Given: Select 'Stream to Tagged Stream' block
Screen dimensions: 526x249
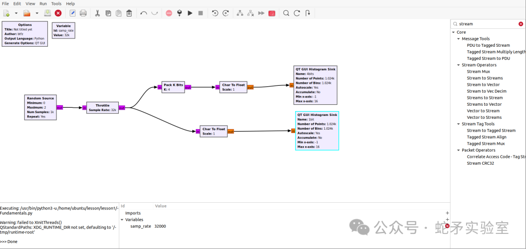Looking at the screenshot, I should [x=491, y=131].
